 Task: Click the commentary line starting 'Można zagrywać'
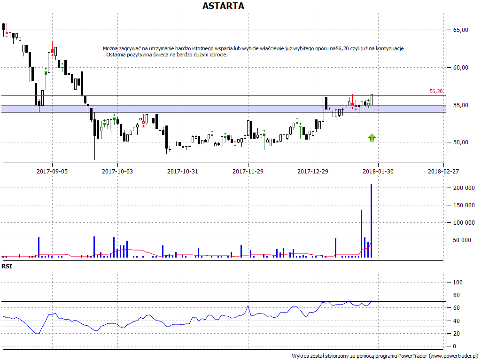pos(253,48)
